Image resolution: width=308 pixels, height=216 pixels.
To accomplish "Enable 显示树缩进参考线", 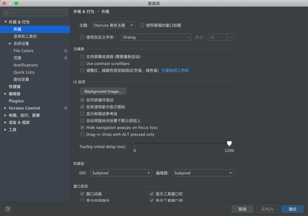I will click(82, 114).
